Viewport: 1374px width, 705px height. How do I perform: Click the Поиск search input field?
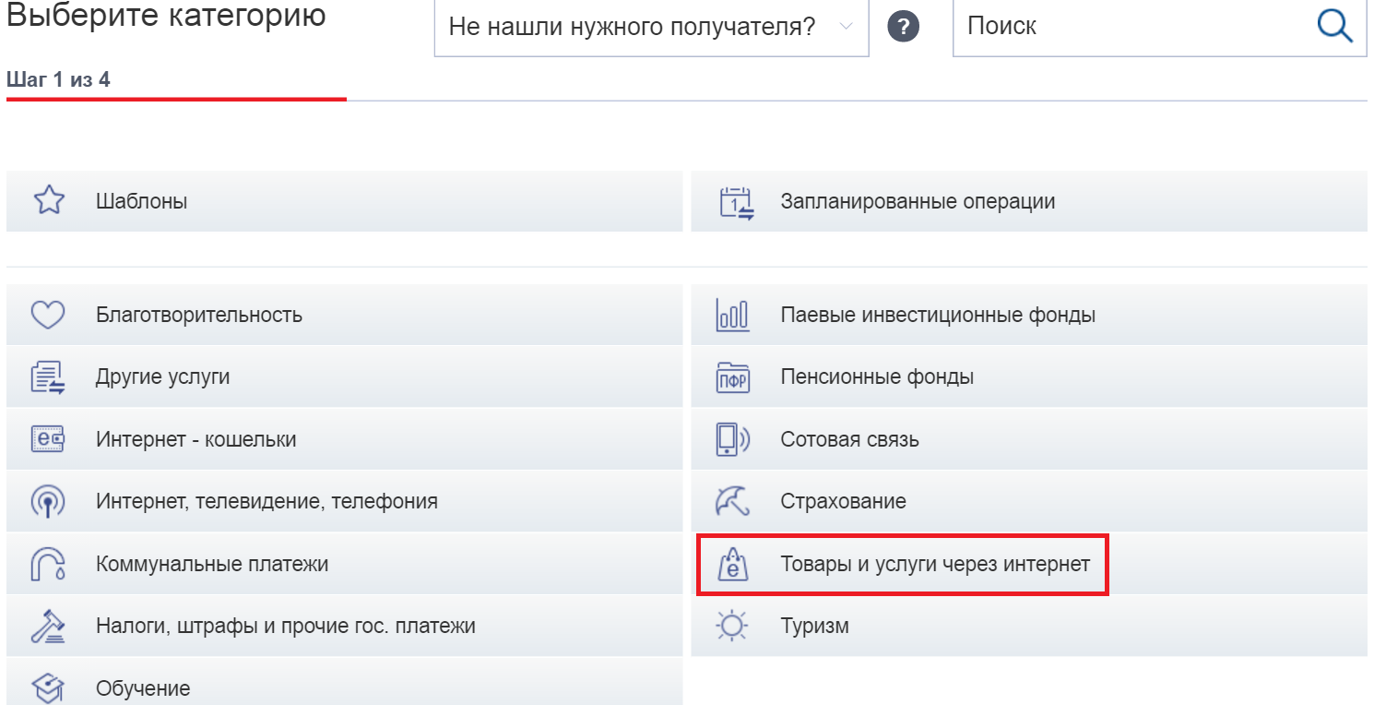click(x=1134, y=27)
